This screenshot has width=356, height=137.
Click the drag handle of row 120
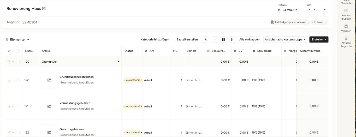click(x=9, y=80)
